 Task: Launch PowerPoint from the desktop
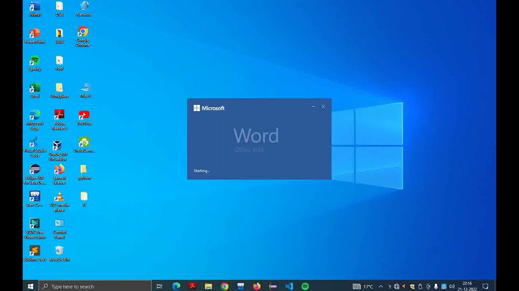click(x=35, y=36)
